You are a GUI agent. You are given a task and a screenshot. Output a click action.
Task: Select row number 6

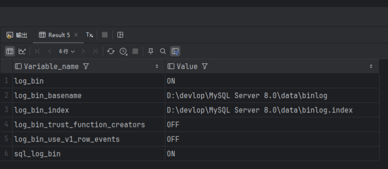[x=6, y=154]
